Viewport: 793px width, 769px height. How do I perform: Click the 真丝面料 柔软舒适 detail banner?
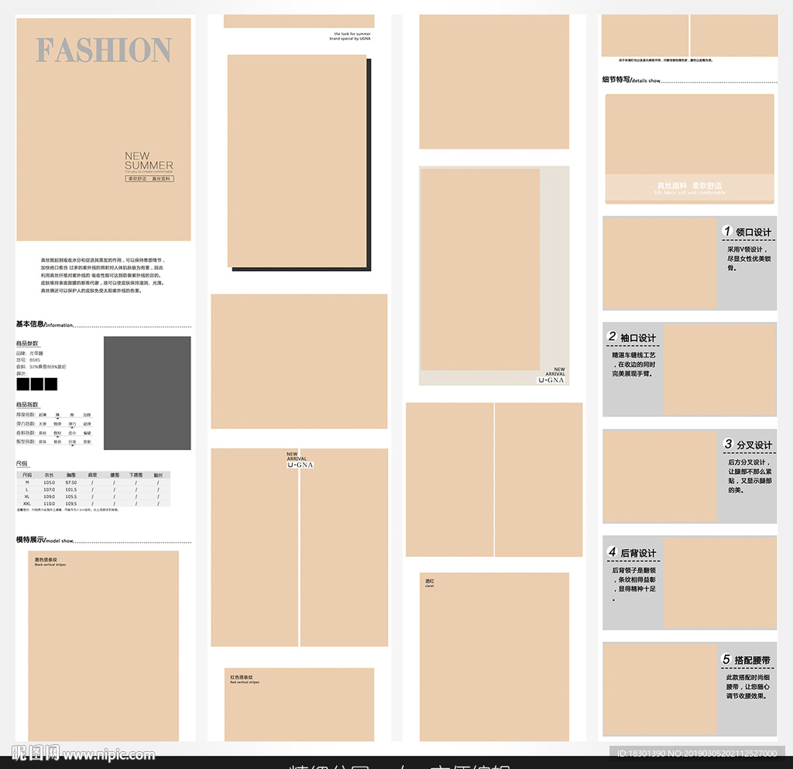689,188
